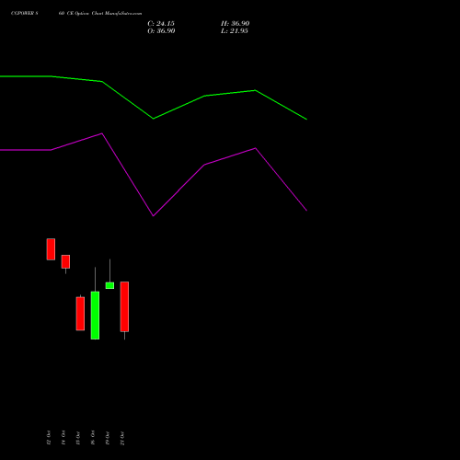Click the red candlestick above 15 Oct

click(x=80, y=314)
